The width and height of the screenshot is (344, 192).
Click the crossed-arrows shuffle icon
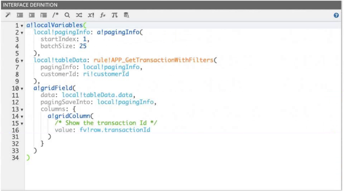coord(79,15)
